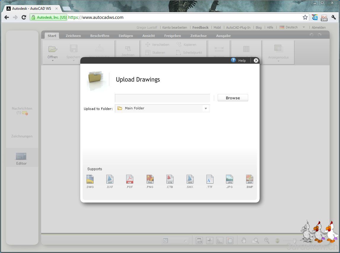Toggle the object snap square icon

(x=230, y=241)
